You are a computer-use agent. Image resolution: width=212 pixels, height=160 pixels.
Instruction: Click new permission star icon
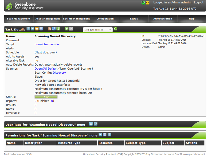(100, 135)
